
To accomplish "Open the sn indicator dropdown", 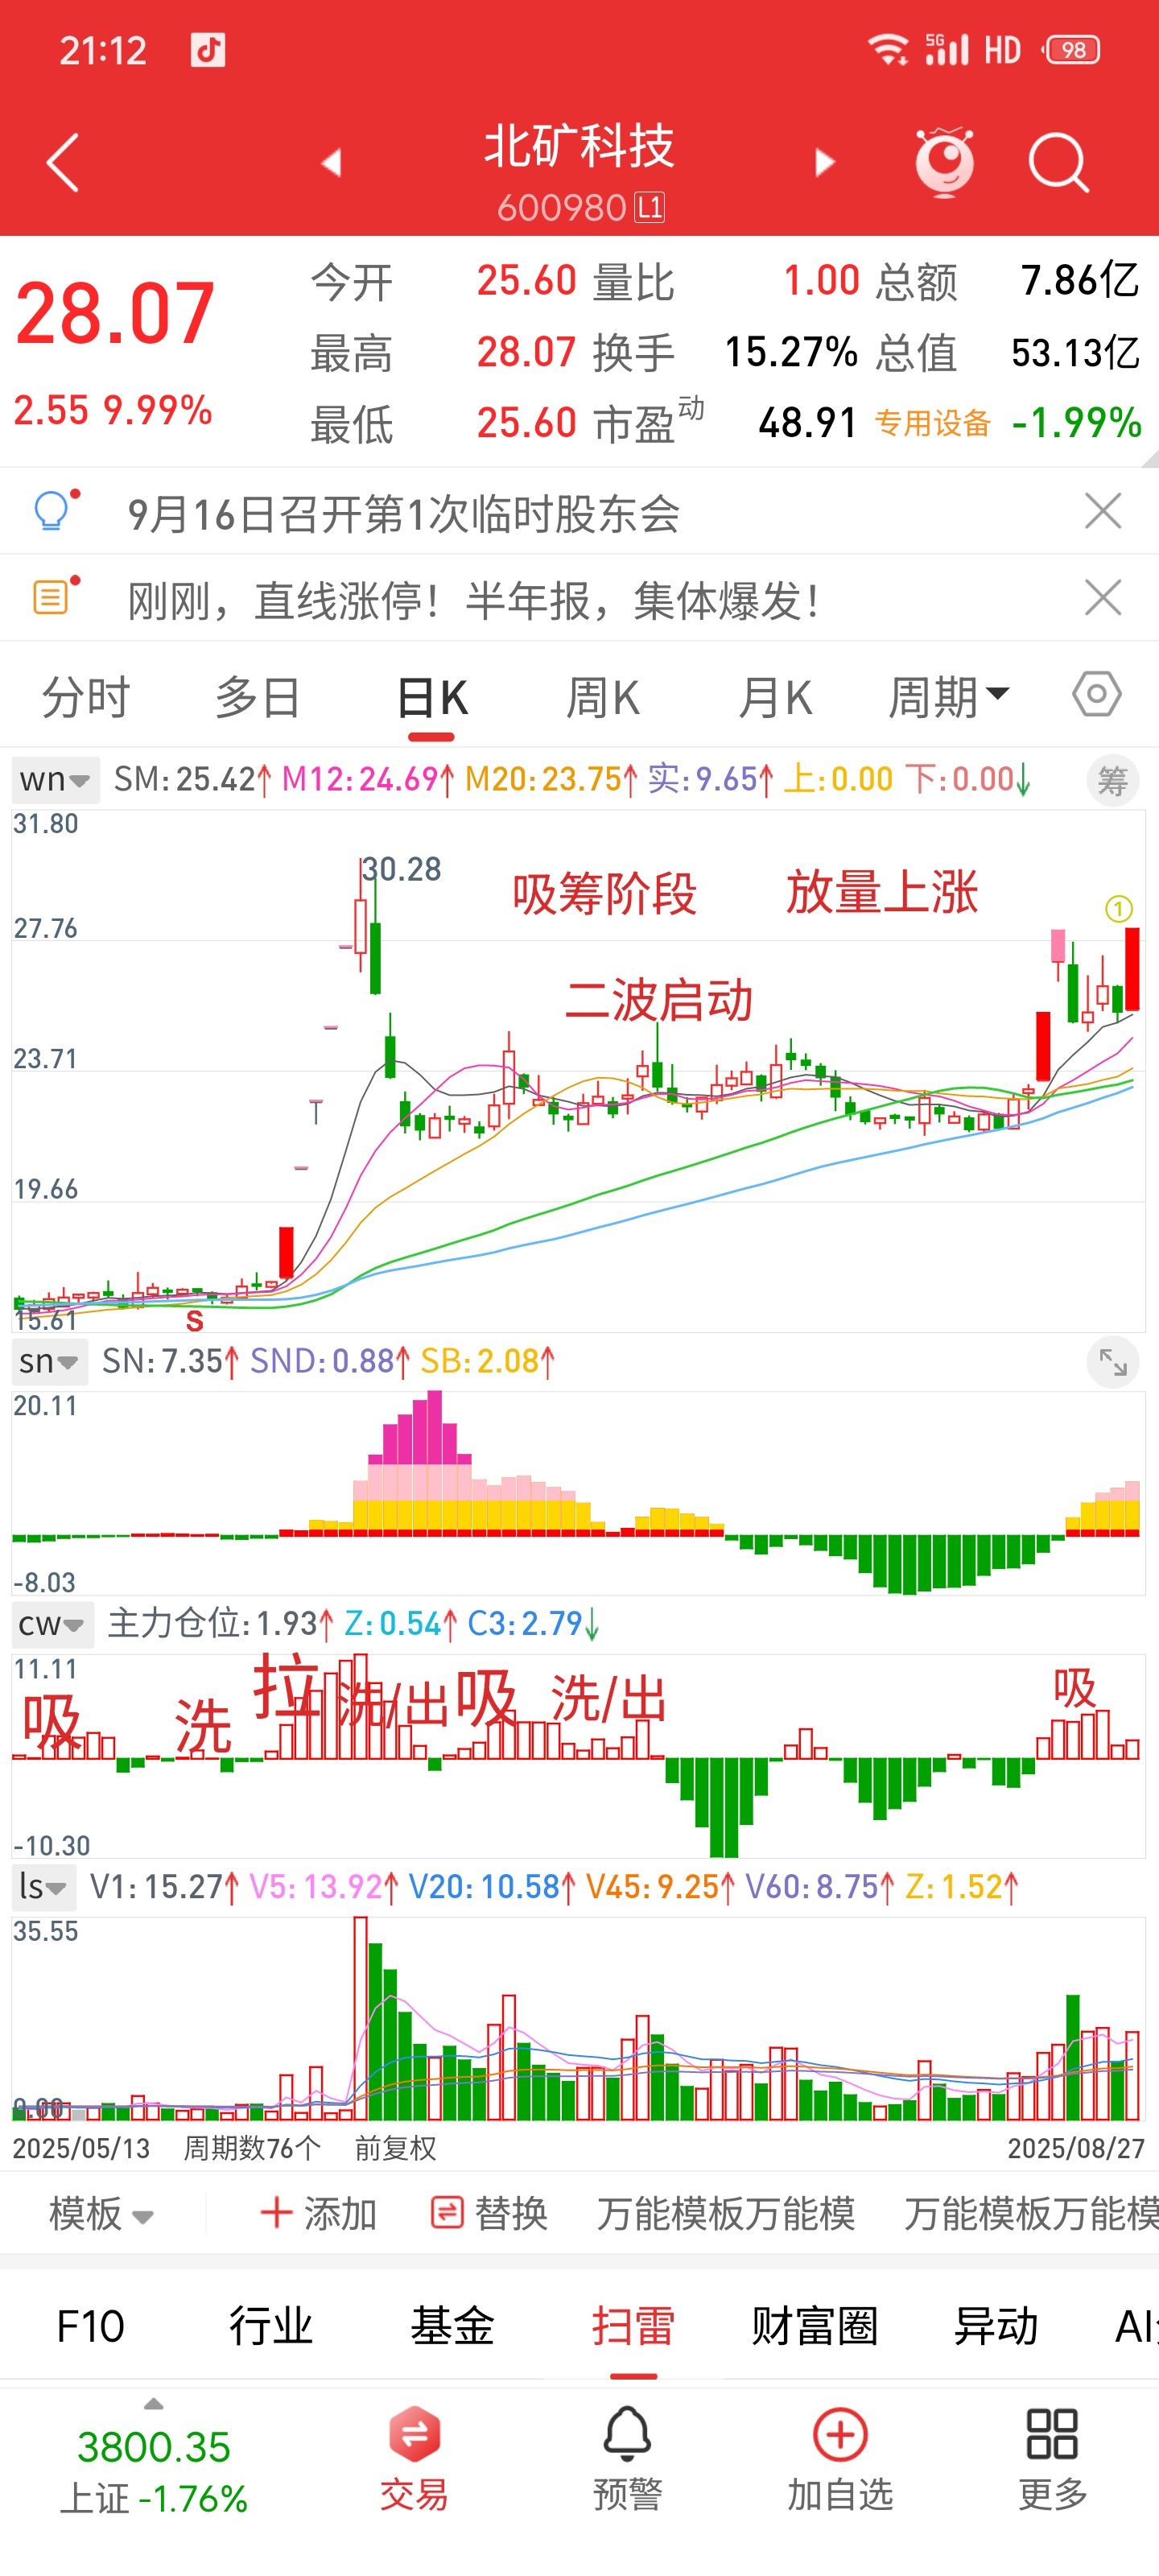I will 49,1361.
